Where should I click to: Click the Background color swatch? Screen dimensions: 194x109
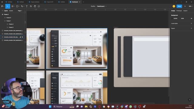[172, 18]
